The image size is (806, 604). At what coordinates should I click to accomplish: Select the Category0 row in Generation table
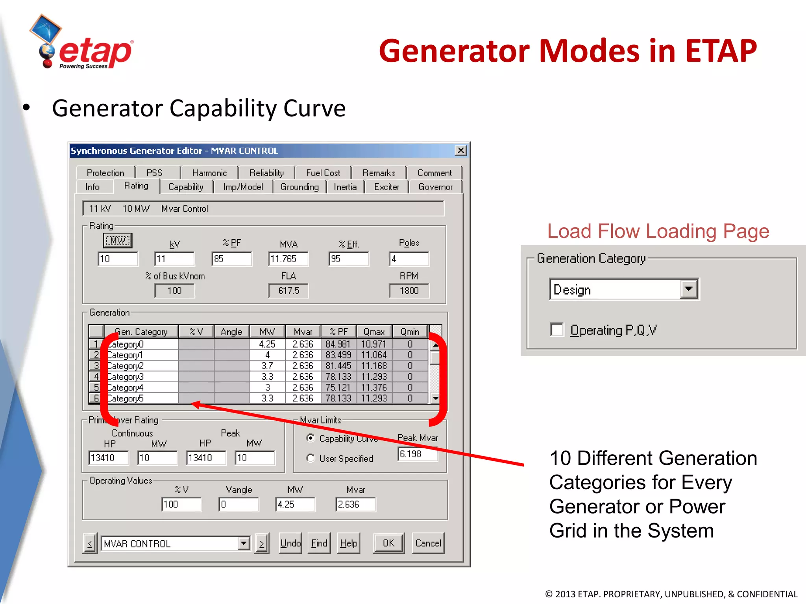[x=258, y=344]
